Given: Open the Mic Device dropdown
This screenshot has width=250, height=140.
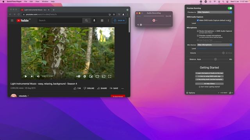Looking at the screenshot, I should [x=214, y=45].
